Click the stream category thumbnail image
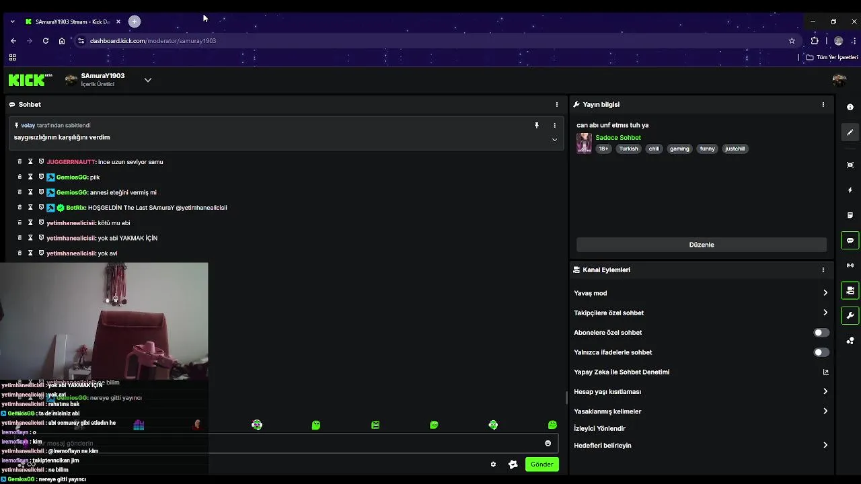The height and width of the screenshot is (484, 861). [584, 143]
